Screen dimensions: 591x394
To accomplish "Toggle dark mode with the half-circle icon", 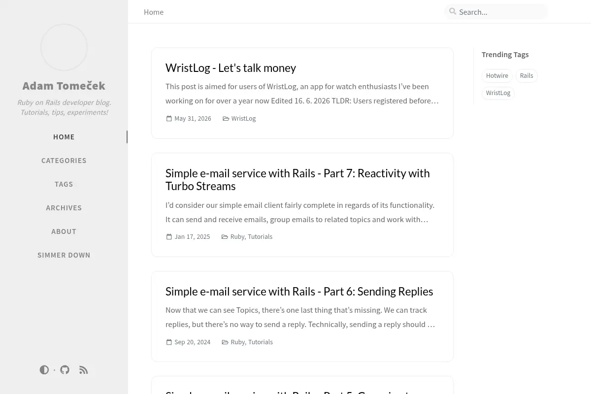I will point(44,370).
